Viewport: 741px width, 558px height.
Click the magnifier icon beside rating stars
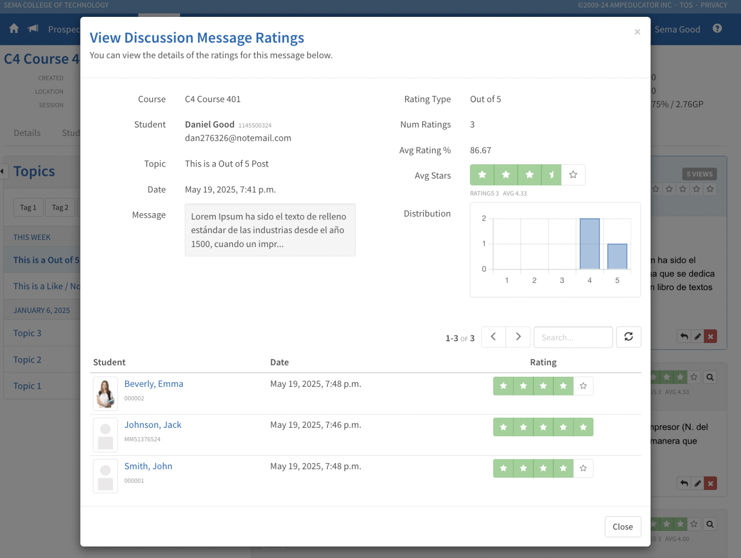[710, 377]
